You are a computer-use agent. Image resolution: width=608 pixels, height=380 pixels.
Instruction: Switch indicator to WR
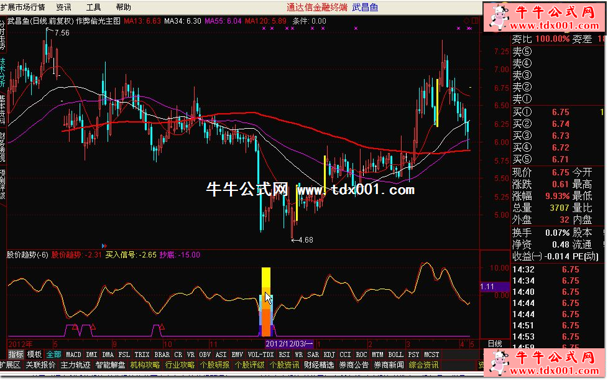298,355
